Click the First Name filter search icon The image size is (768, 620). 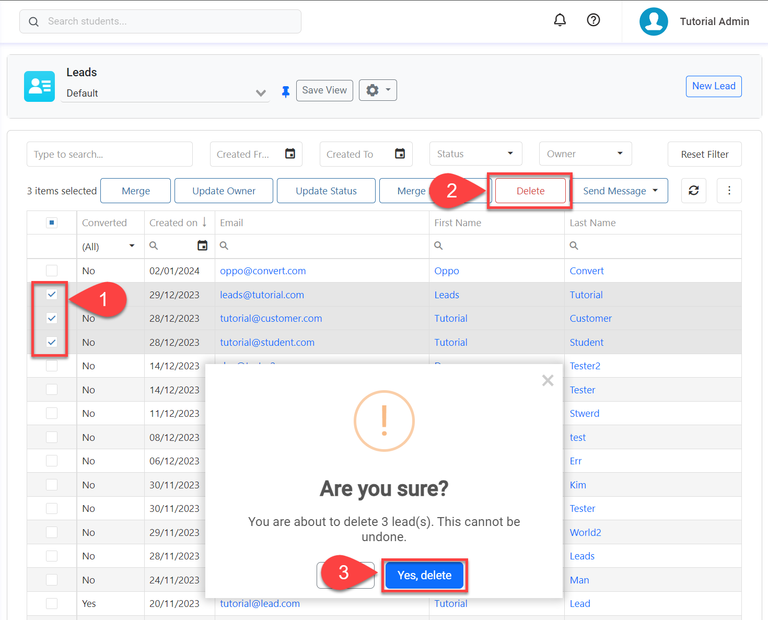tap(438, 245)
